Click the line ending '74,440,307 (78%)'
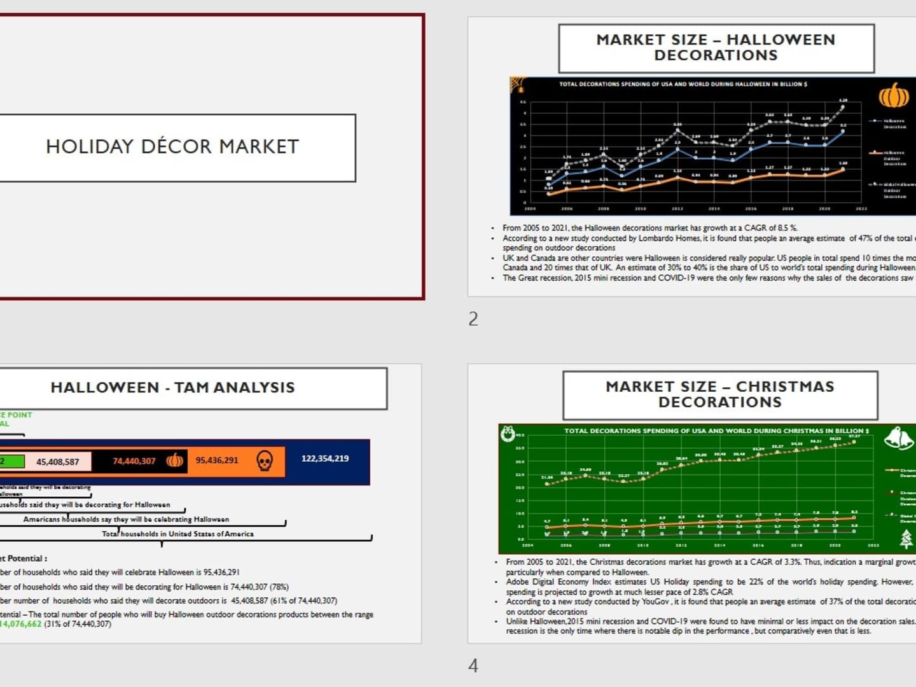This screenshot has height=687, width=916. 144,586
